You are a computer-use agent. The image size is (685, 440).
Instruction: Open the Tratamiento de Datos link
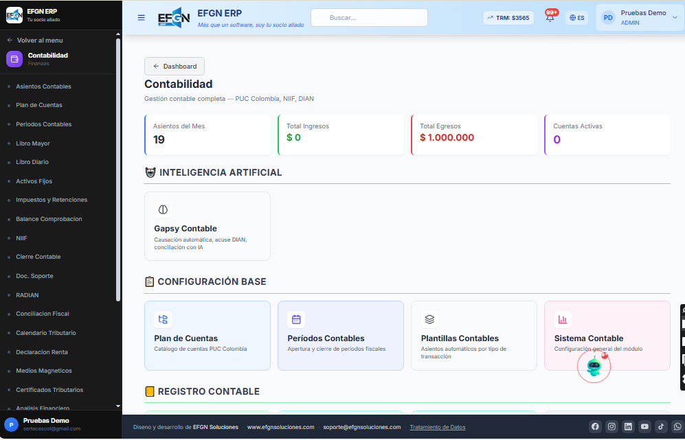[x=437, y=428]
